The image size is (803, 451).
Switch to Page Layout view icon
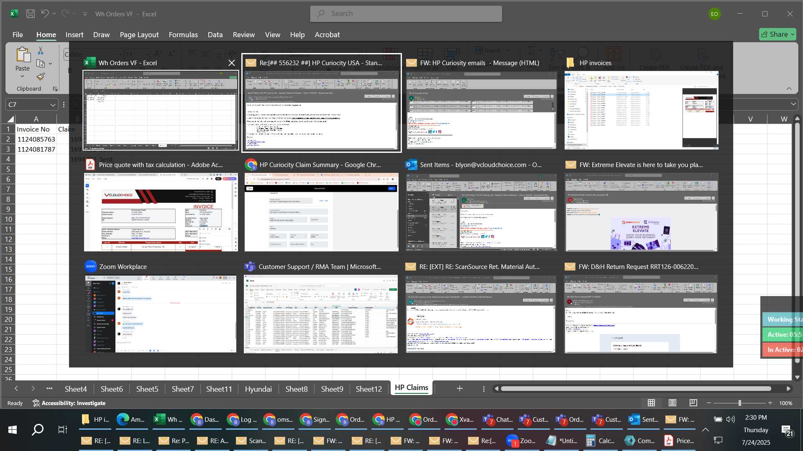click(x=672, y=403)
